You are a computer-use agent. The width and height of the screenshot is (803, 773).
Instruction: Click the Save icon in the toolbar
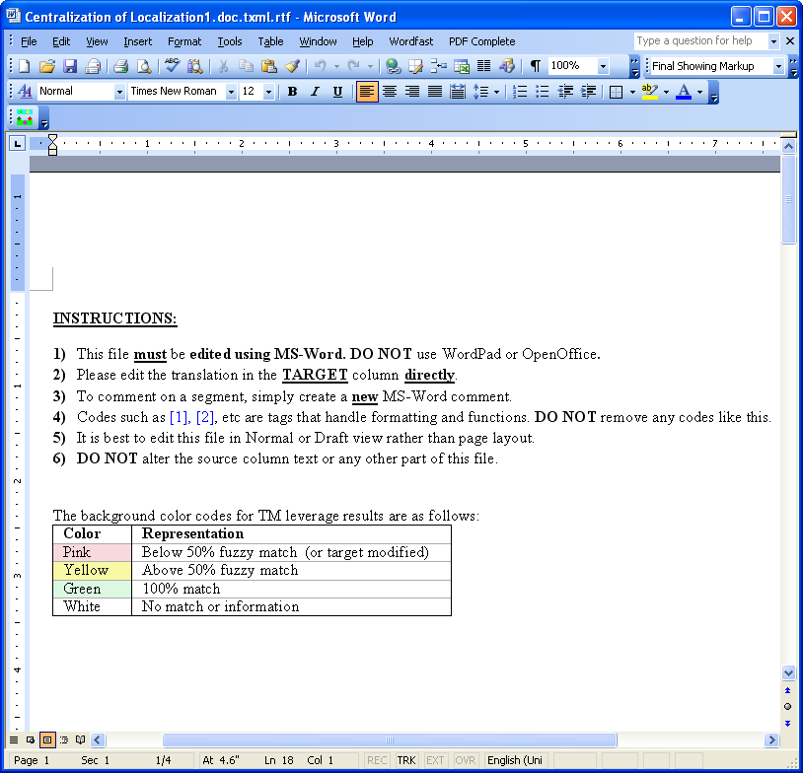(70, 66)
